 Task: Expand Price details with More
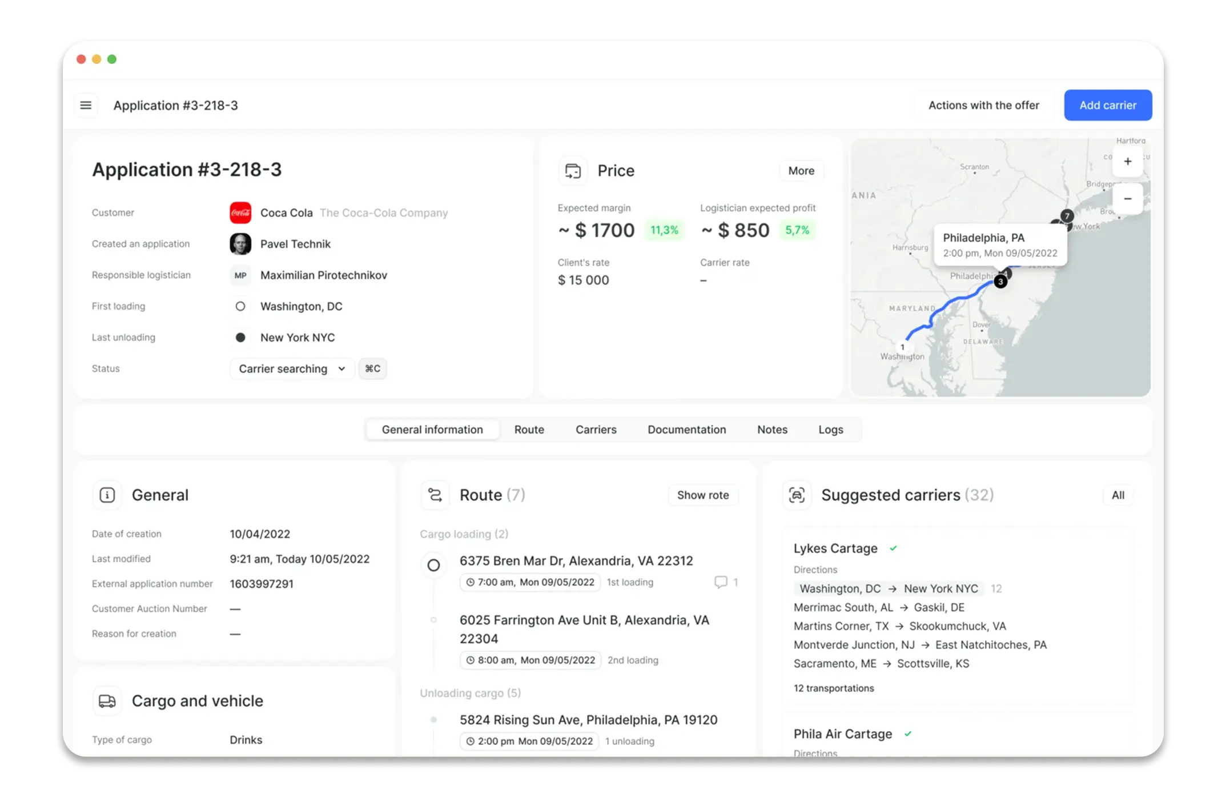[x=801, y=171]
